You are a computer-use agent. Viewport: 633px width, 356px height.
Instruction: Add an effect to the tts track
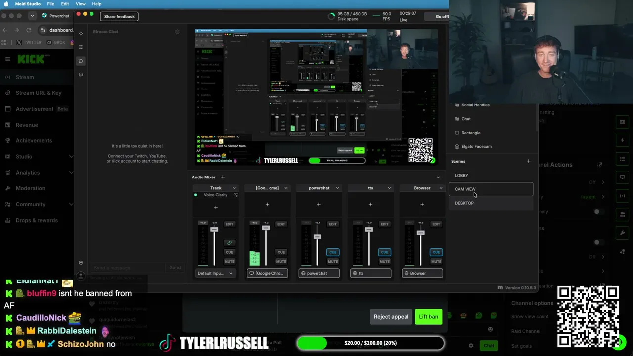tap(370, 204)
